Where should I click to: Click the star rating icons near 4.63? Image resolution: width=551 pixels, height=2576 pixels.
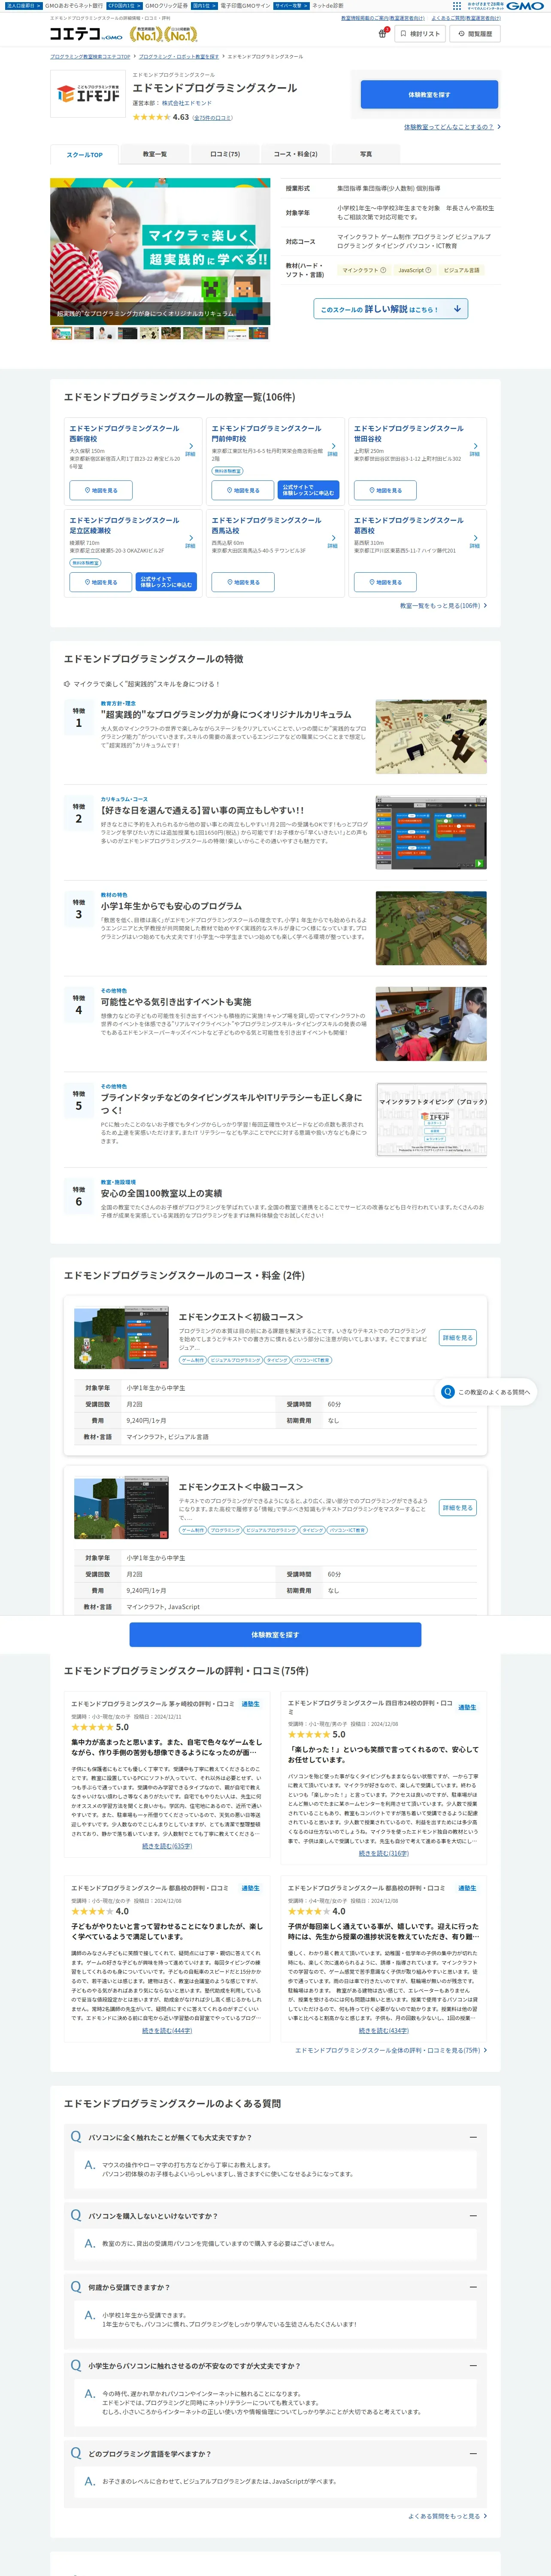click(151, 117)
